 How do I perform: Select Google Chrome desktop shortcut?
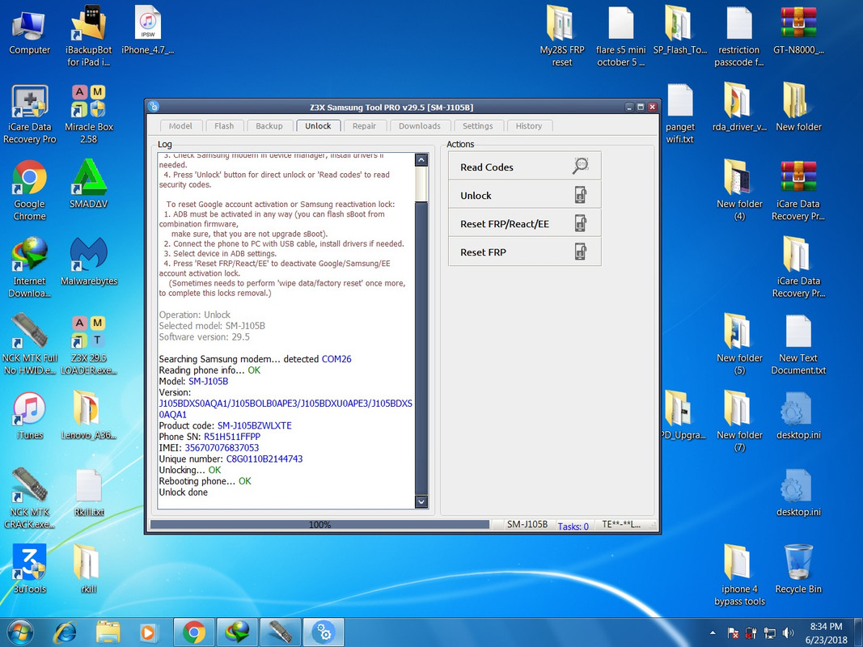click(x=30, y=191)
